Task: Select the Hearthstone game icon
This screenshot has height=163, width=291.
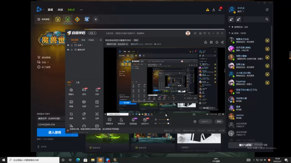Action: [77, 19]
